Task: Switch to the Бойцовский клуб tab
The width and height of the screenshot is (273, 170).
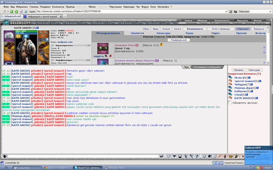Action: coord(11,16)
